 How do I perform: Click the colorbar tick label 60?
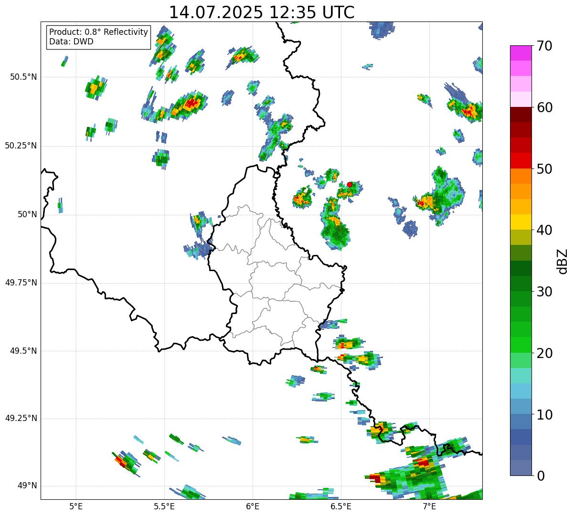tap(544, 107)
